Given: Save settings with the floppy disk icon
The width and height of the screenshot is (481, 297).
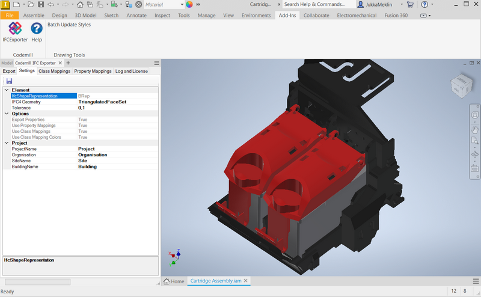Looking at the screenshot, I should 9,81.
